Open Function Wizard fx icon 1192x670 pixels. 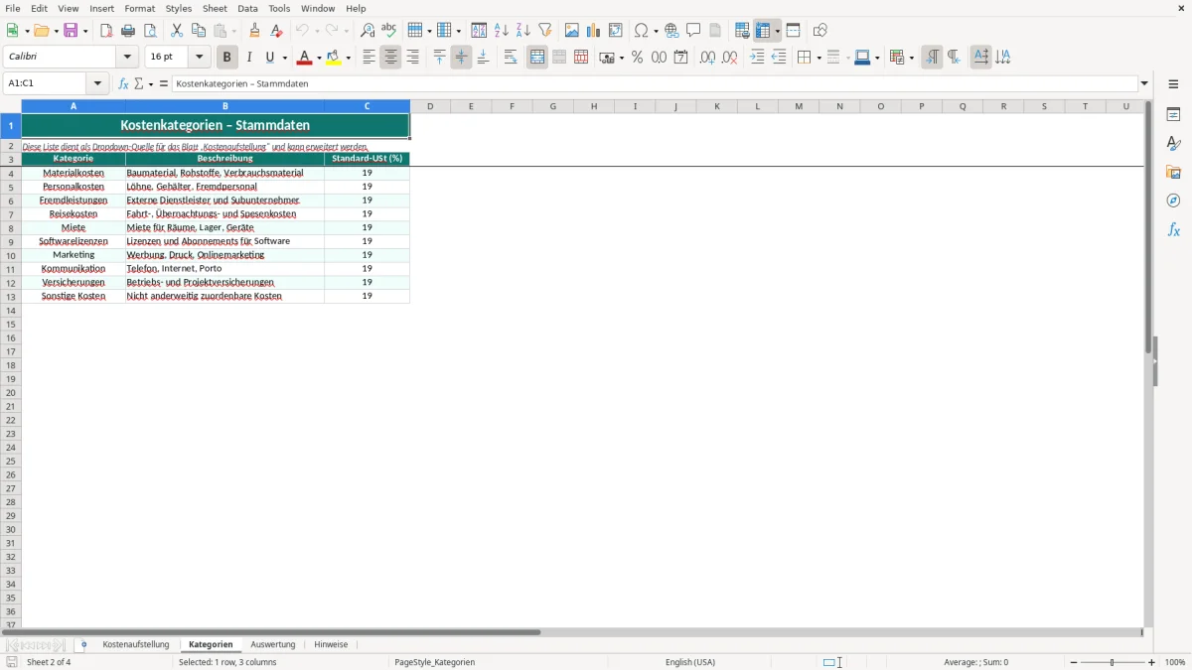click(x=123, y=84)
